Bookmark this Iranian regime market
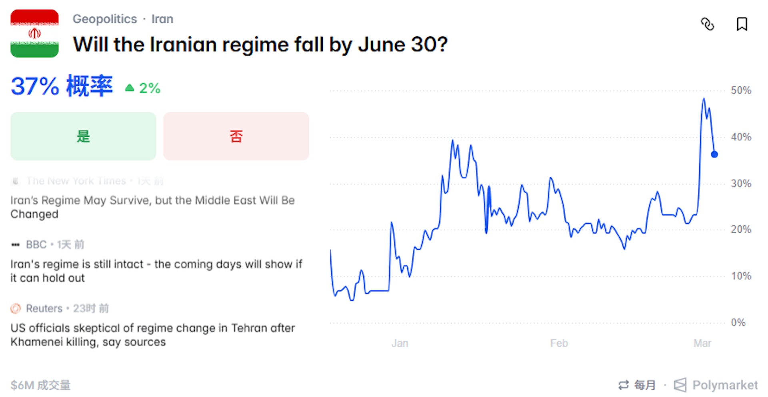Viewport: 768px width, 397px height. pyautogui.click(x=742, y=24)
